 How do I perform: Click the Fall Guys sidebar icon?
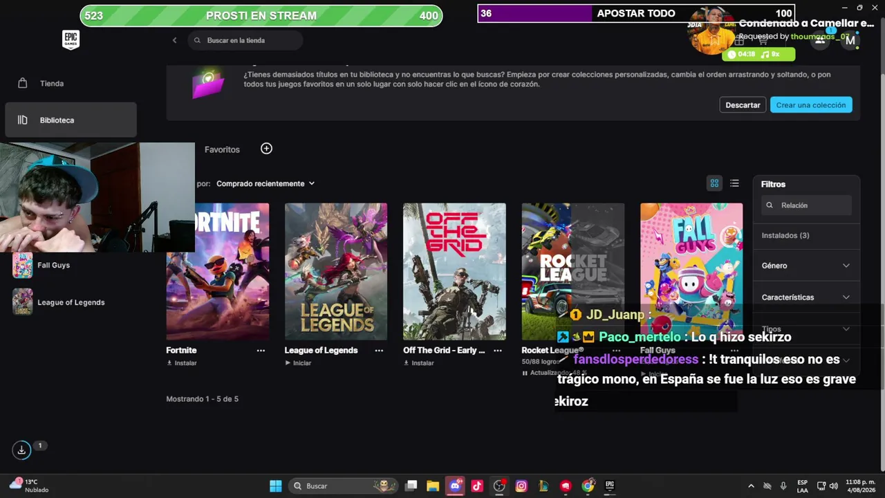point(22,265)
